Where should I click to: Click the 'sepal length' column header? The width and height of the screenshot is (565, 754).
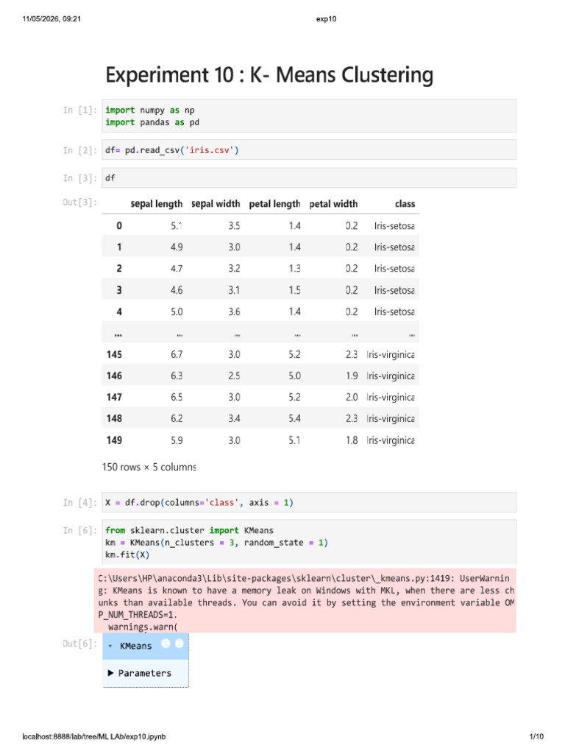tap(157, 204)
